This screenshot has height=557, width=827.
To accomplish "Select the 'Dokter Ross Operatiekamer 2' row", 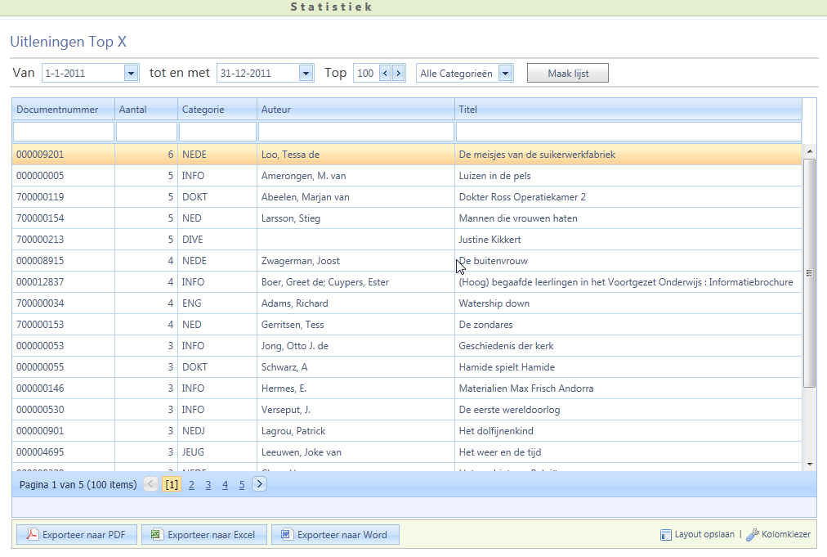I will [407, 197].
